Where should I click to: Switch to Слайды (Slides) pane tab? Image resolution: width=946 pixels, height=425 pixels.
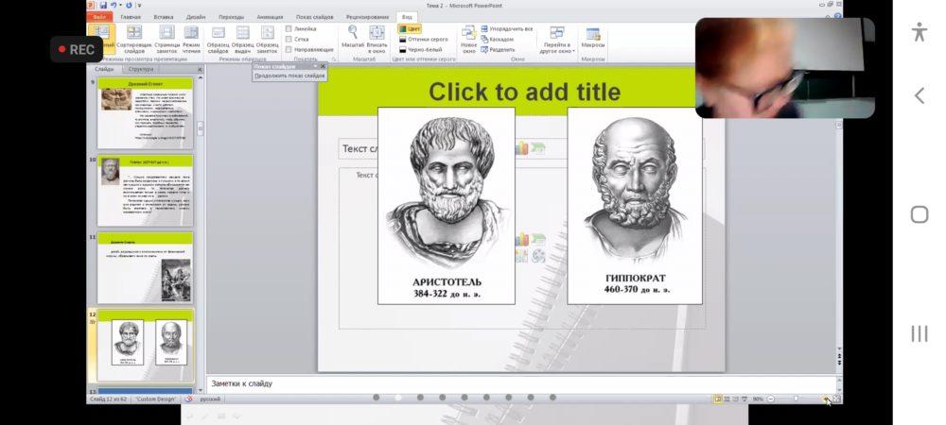104,69
